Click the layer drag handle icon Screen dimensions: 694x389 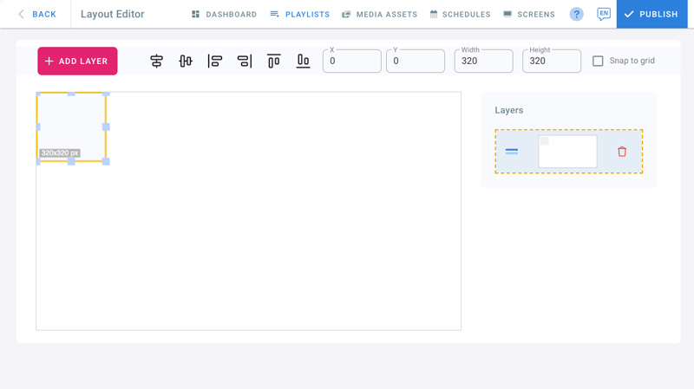(512, 152)
